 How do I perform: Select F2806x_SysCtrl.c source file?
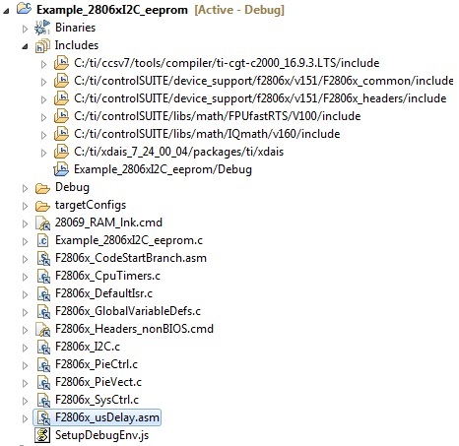click(x=97, y=400)
